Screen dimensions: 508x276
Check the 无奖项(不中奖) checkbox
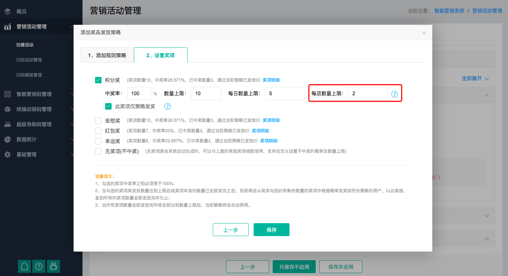[x=98, y=151]
